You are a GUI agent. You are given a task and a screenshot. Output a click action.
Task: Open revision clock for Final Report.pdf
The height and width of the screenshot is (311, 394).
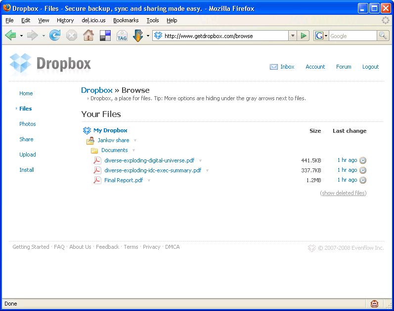tap(363, 180)
